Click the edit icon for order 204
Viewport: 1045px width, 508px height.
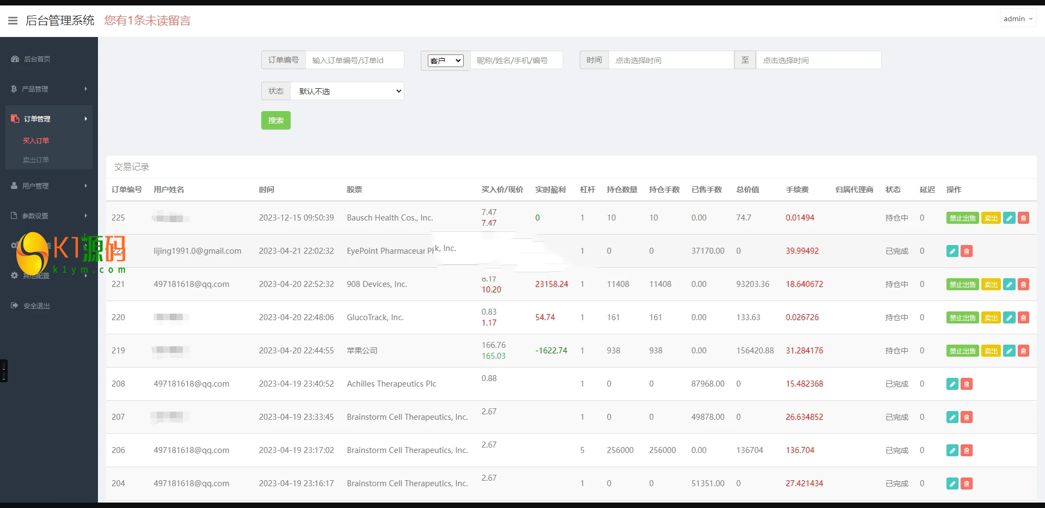click(952, 483)
